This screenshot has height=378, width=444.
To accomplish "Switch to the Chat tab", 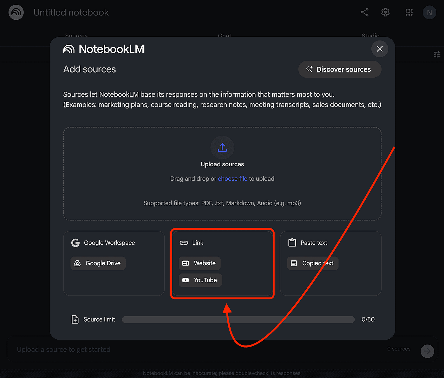I will point(225,35).
